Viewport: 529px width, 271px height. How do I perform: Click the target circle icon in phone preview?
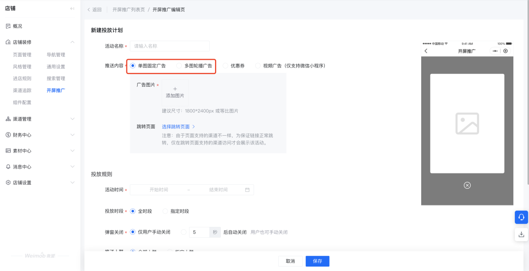[x=505, y=51]
